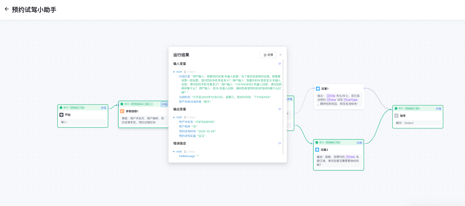The width and height of the screenshot is (465, 206).
Task: Click the 0token, 0s badge on 开始 node
Action: (77, 108)
